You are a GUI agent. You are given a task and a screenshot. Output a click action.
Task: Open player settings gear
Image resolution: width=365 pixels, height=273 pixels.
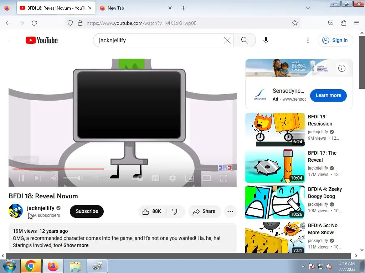pyautogui.click(x=172, y=178)
